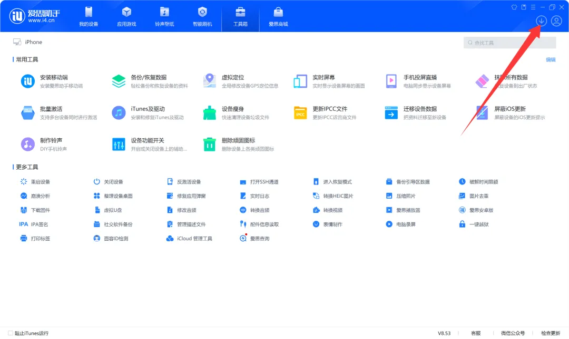Open 下载固件 tool
This screenshot has width=569, height=339.
[x=35, y=210]
